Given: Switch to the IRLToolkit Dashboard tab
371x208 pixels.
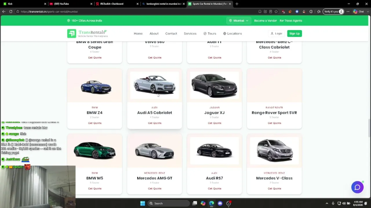Looking at the screenshot, I should click(117, 4).
